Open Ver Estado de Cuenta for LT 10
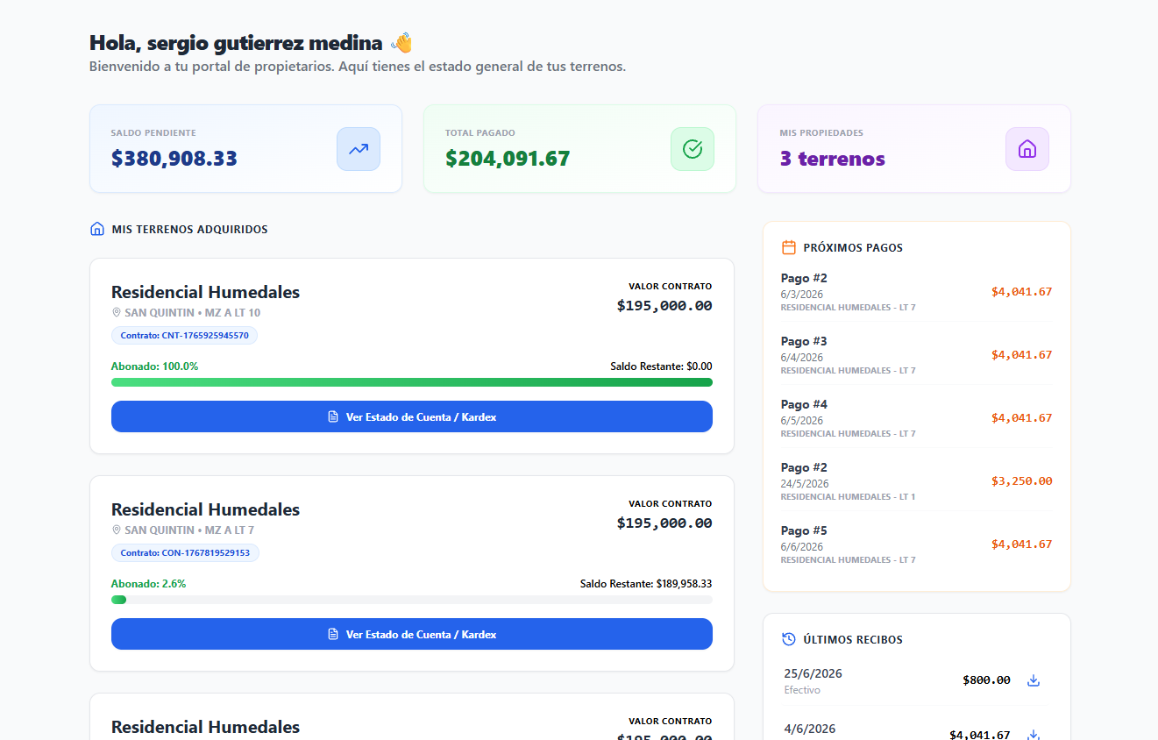Viewport: 1158px width, 740px height. (412, 416)
